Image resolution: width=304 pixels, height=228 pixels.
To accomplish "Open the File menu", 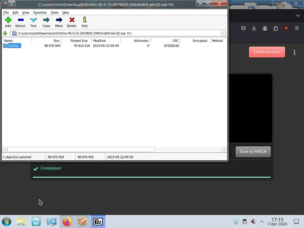I will click(x=6, y=12).
